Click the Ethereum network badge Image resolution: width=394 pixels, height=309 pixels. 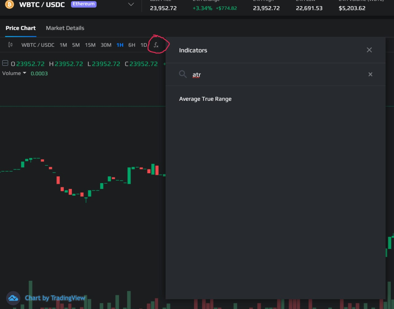pos(84,4)
